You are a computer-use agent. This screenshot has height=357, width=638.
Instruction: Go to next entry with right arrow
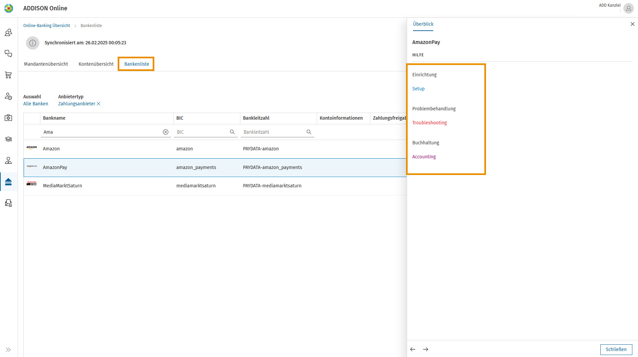coord(426,349)
